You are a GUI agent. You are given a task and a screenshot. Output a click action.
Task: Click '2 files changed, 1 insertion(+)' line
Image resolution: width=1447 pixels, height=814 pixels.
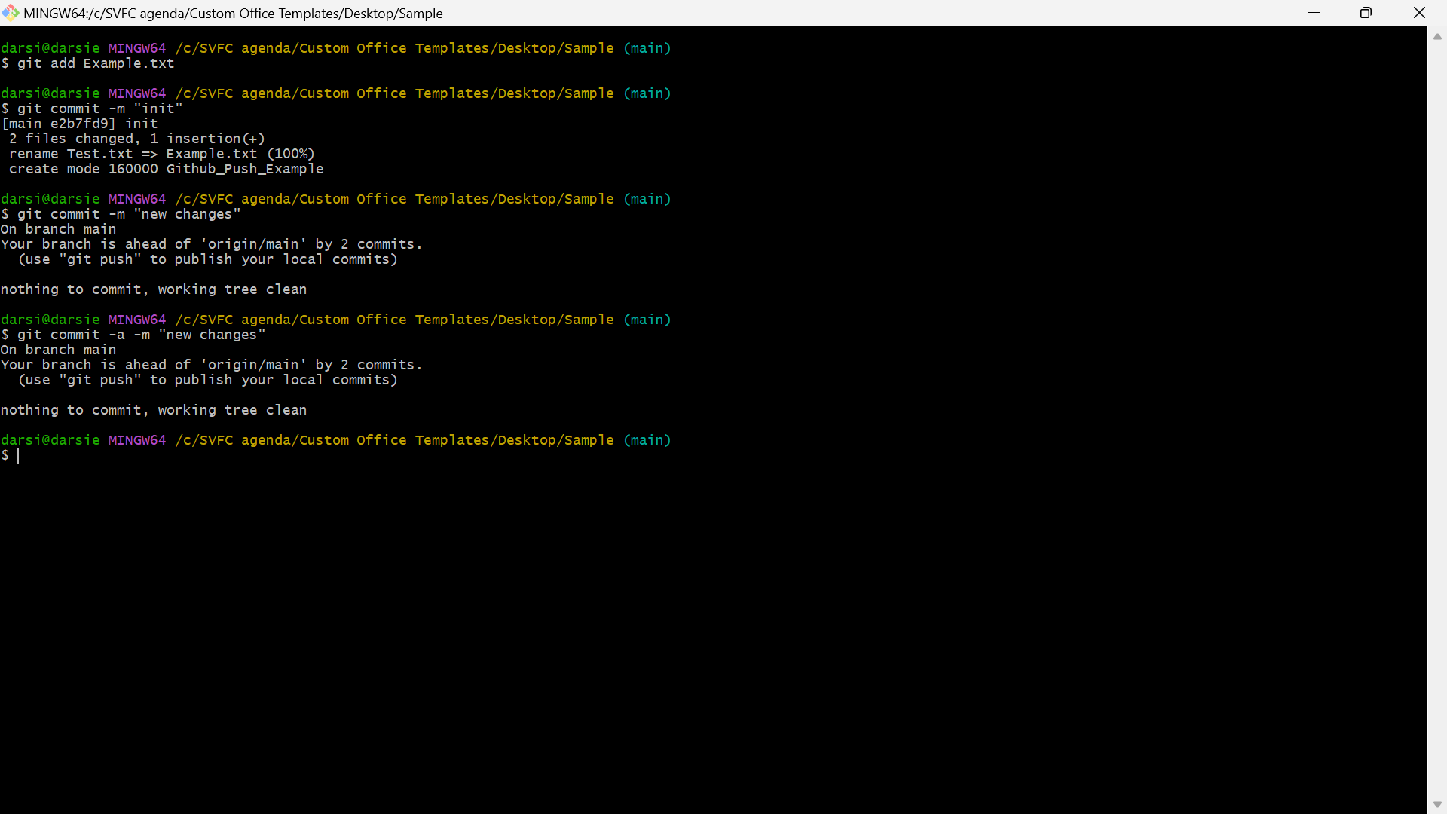tap(136, 139)
